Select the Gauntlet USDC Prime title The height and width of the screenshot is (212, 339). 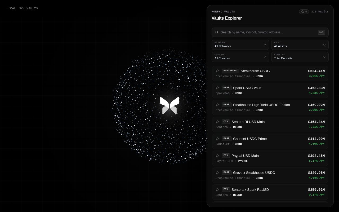250,139
